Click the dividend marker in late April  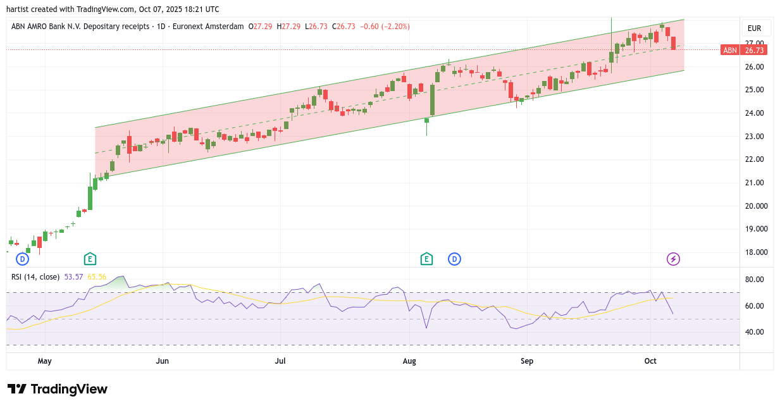tap(23, 259)
